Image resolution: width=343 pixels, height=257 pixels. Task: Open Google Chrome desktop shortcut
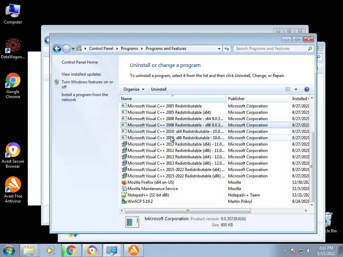pyautogui.click(x=13, y=86)
